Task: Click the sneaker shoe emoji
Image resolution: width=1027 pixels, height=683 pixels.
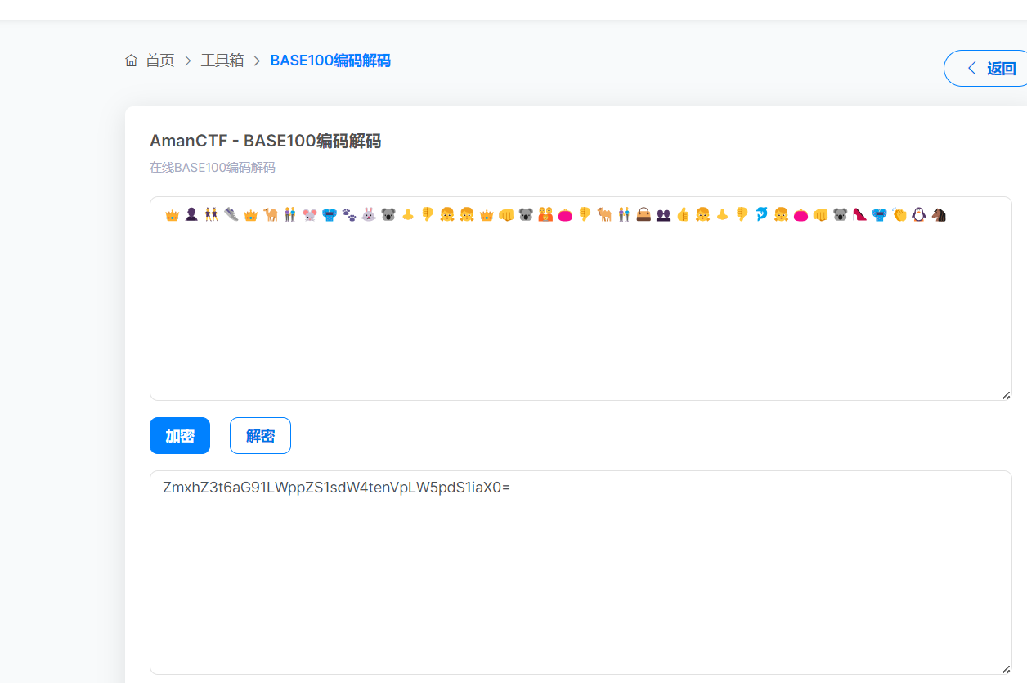Action: coord(231,214)
